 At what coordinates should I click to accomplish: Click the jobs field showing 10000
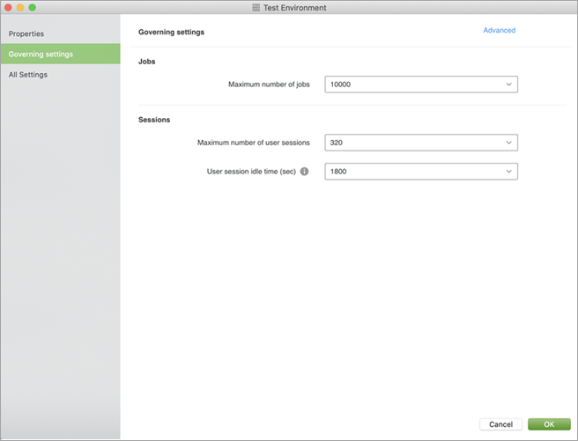click(410, 85)
